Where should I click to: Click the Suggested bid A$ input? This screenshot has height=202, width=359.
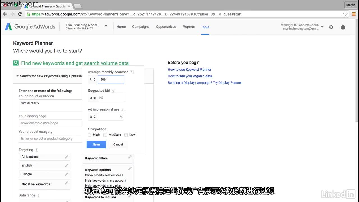[111, 98]
